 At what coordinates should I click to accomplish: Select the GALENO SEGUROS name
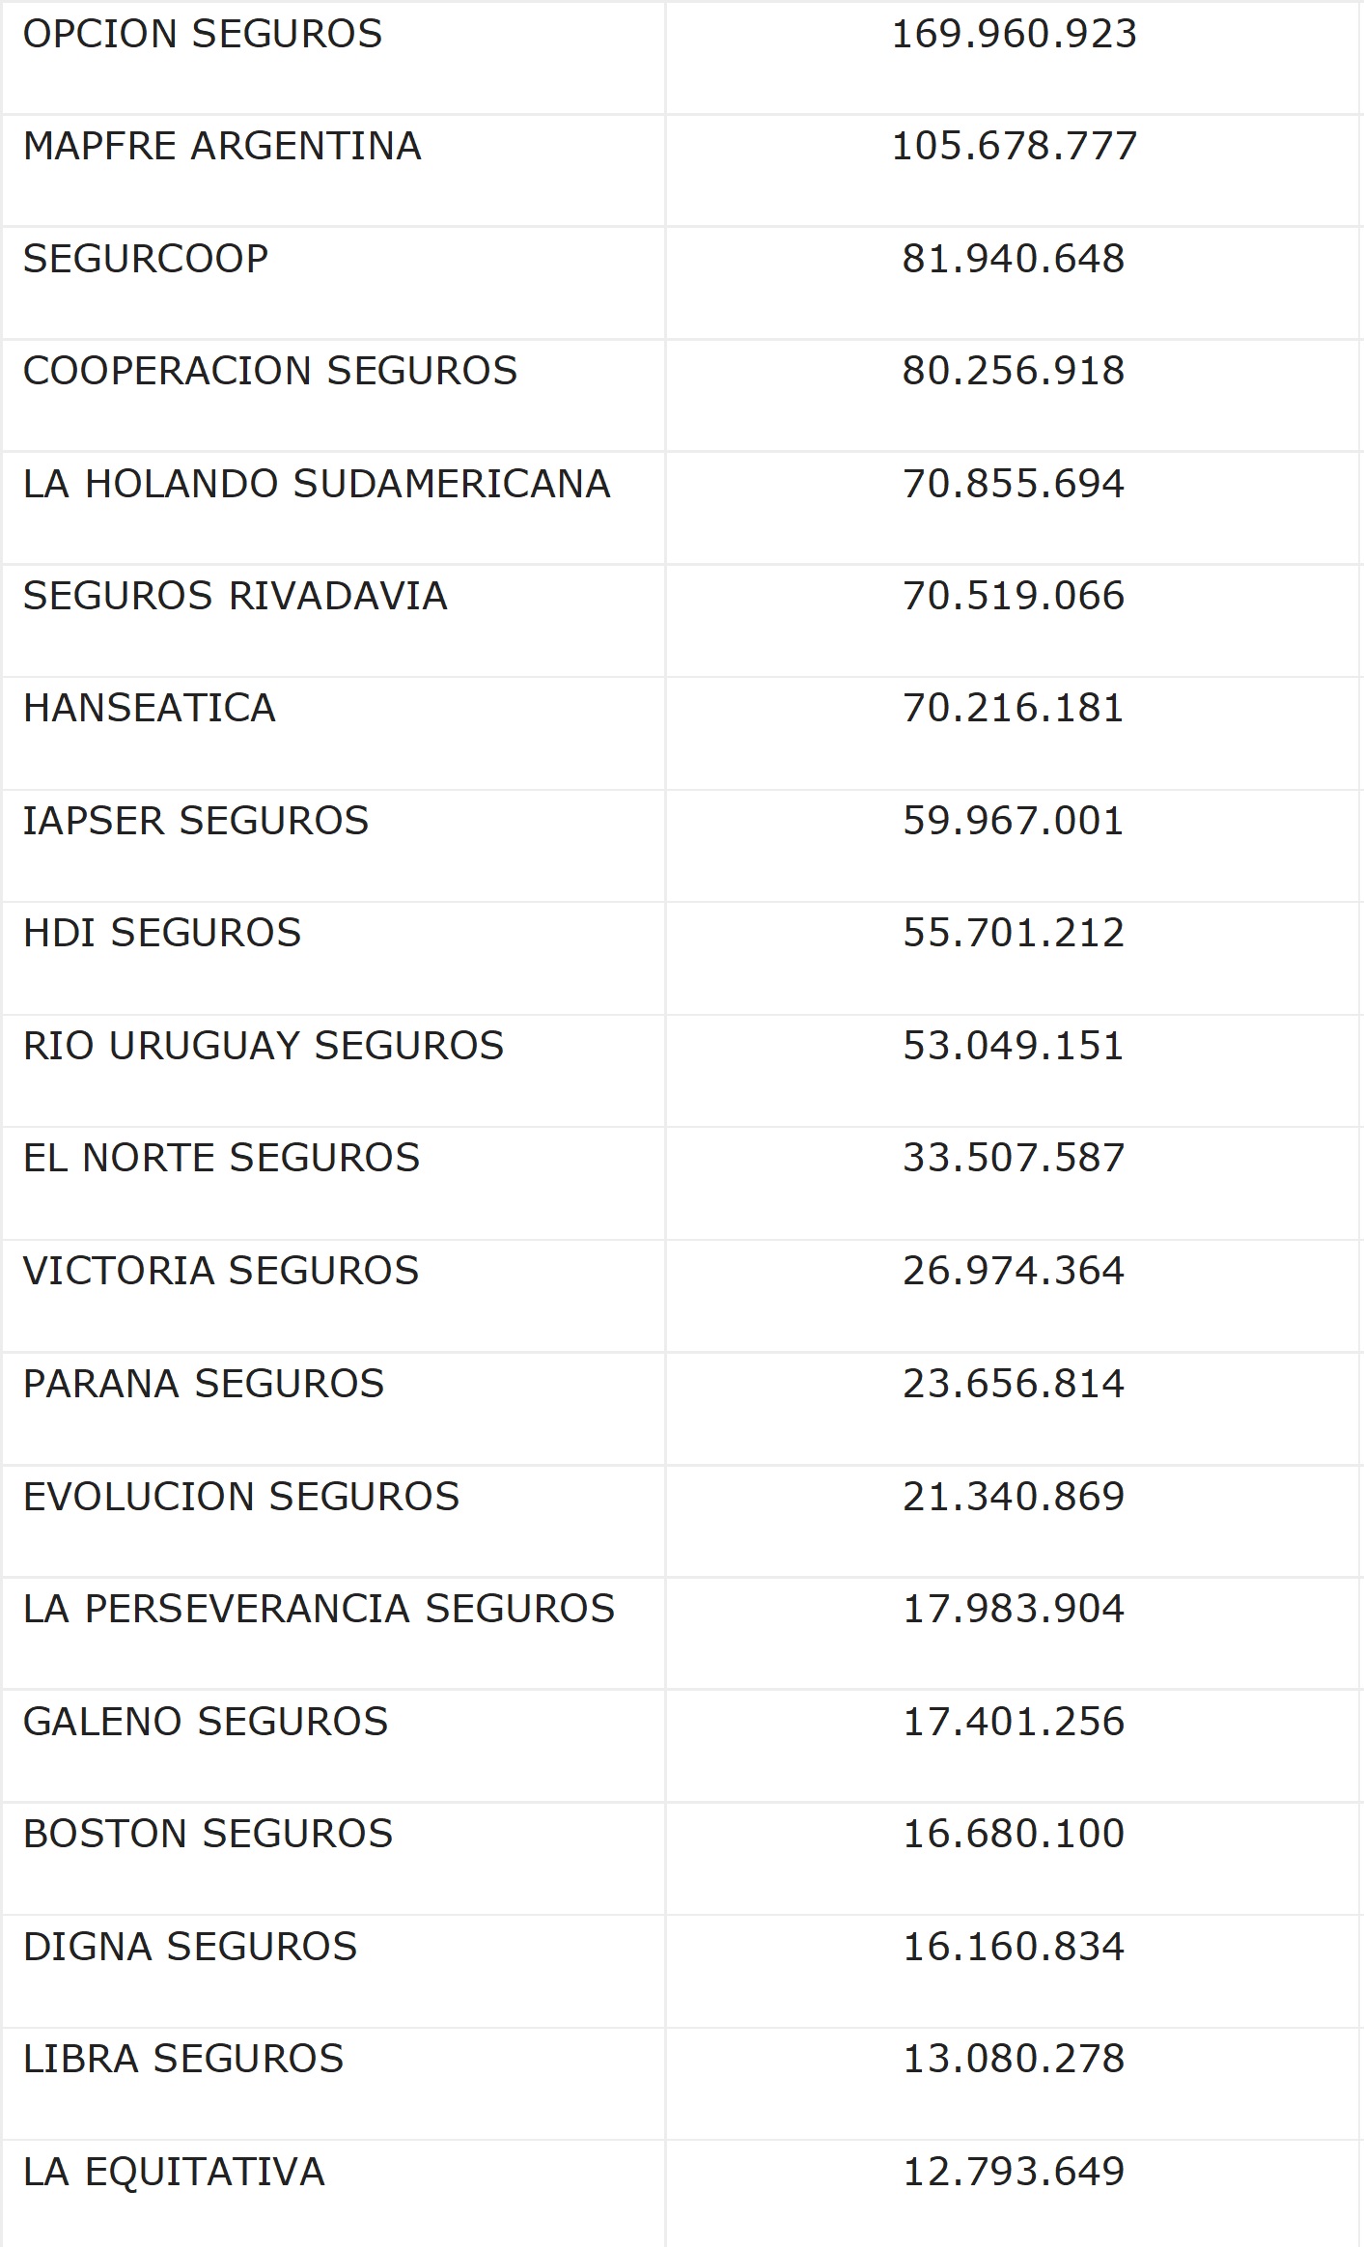click(x=206, y=1722)
